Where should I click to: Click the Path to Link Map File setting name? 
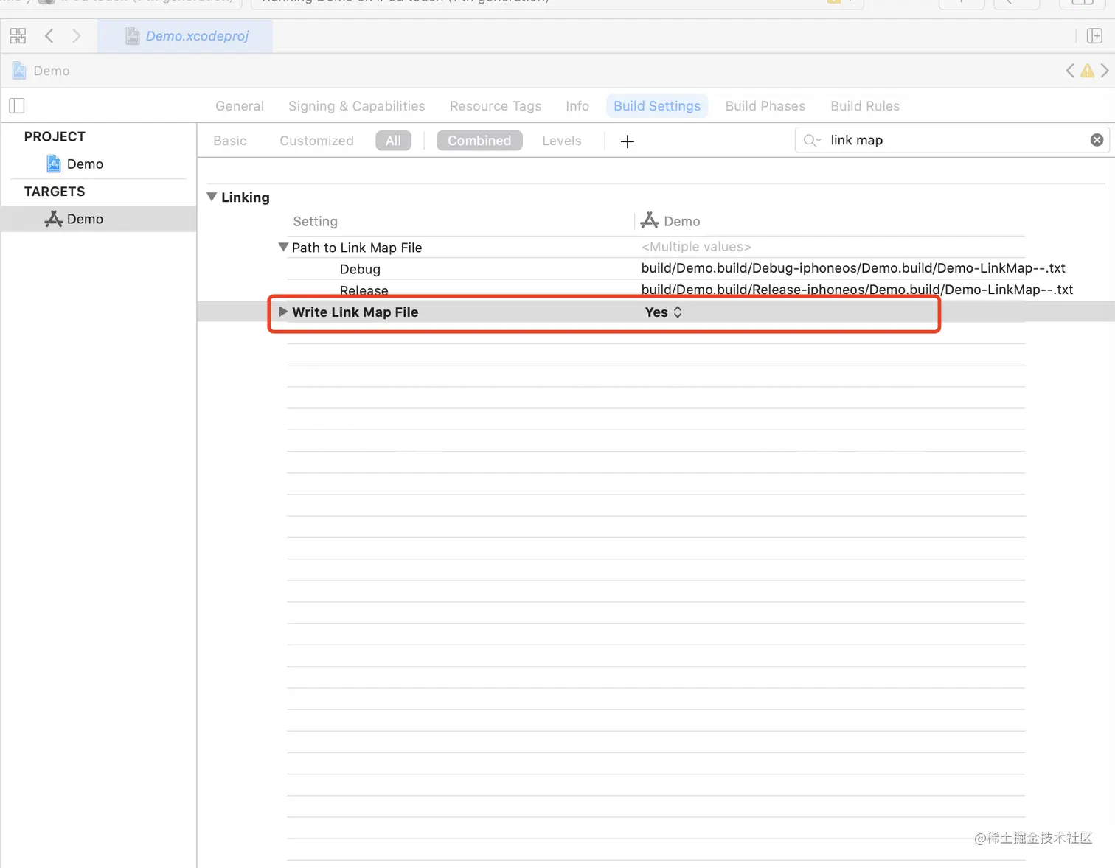tap(357, 248)
